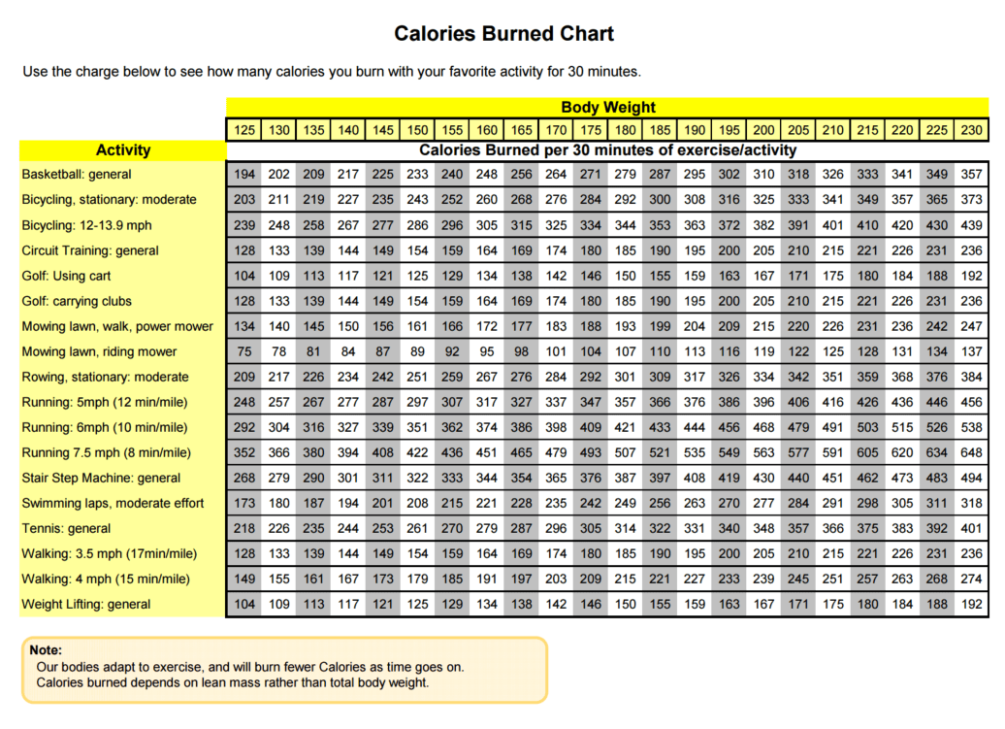Select cell showing 75 for riding mower
1005x729 pixels.
click(x=244, y=351)
